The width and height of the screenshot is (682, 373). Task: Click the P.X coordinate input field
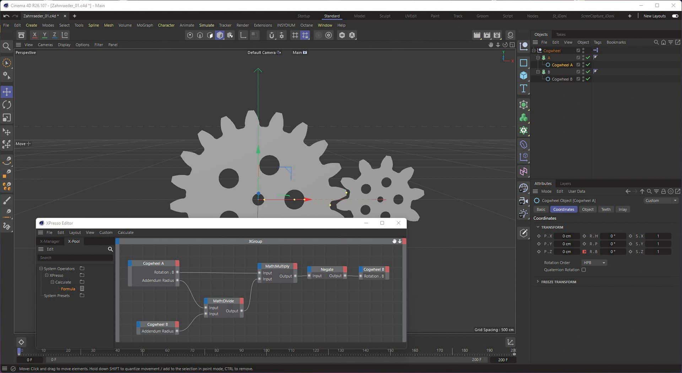[567, 236]
